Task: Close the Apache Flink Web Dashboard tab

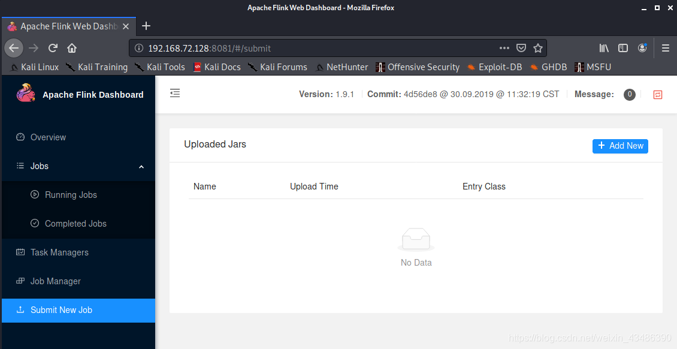Action: pos(126,27)
